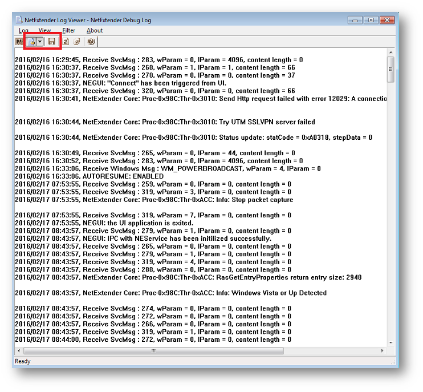This screenshot has width=423, height=392.
Task: Click the horizontal scrollbar thumb
Action: pos(153,351)
